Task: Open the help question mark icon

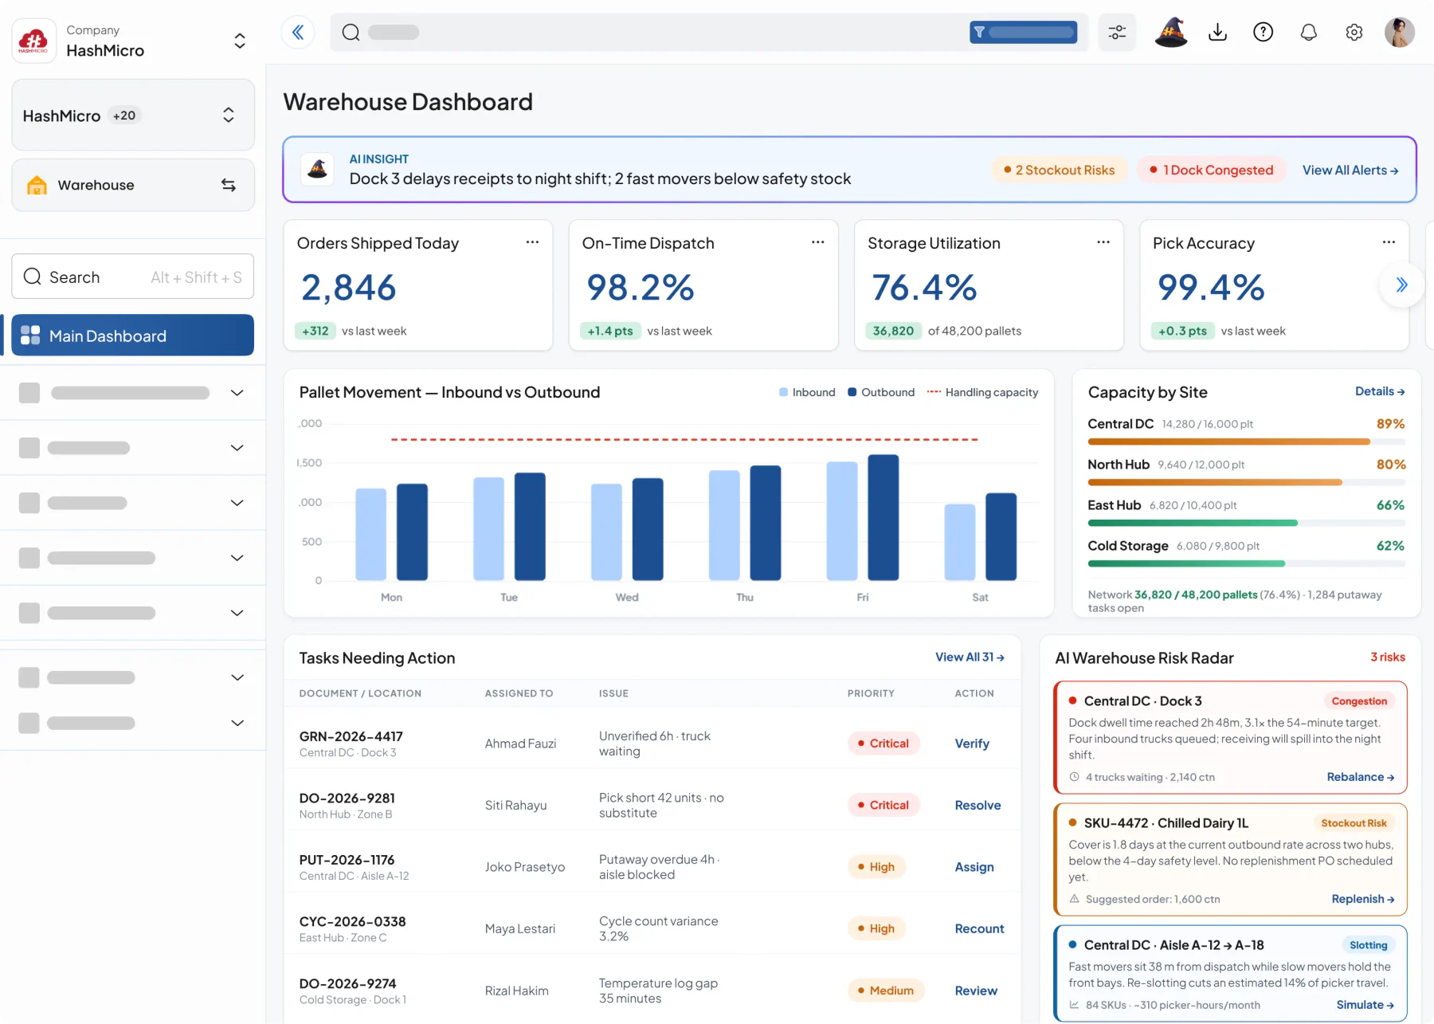Action: (1263, 32)
